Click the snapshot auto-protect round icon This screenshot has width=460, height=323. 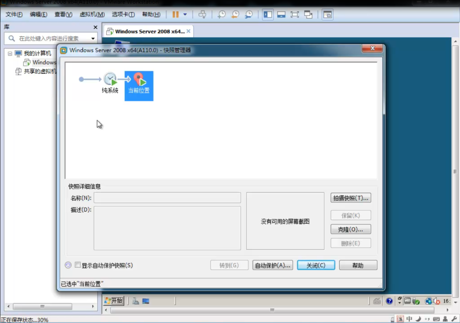click(68, 265)
